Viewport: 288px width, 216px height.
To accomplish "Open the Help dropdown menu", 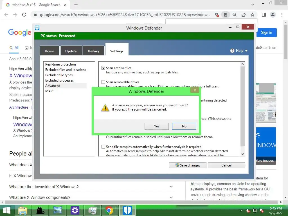I will tap(239, 51).
